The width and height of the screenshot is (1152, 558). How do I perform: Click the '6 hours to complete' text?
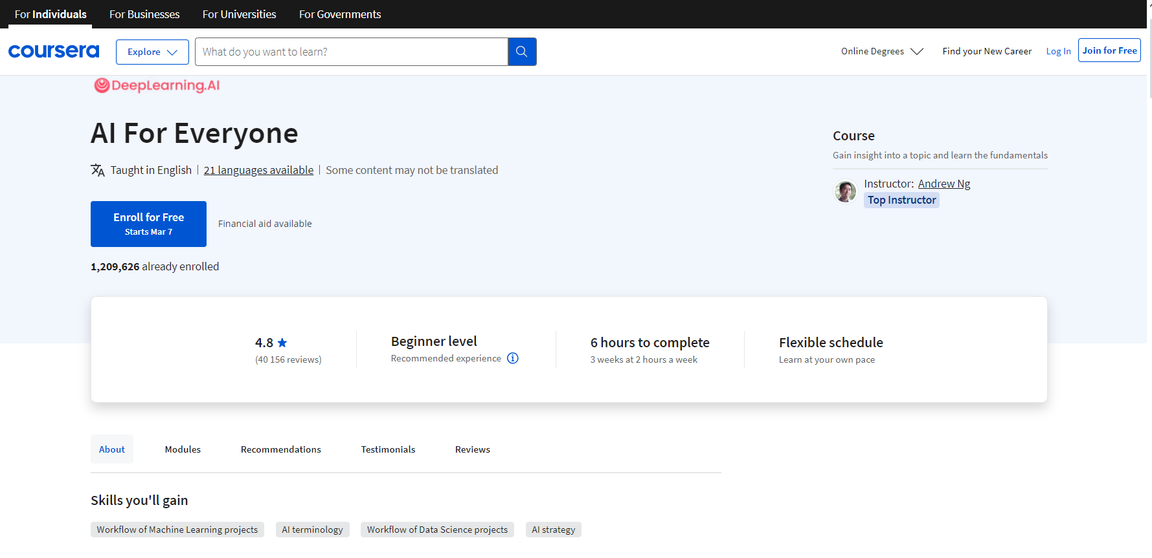(650, 343)
